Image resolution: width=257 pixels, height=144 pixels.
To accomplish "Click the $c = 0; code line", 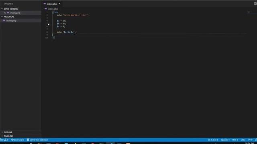I will coord(61,26).
